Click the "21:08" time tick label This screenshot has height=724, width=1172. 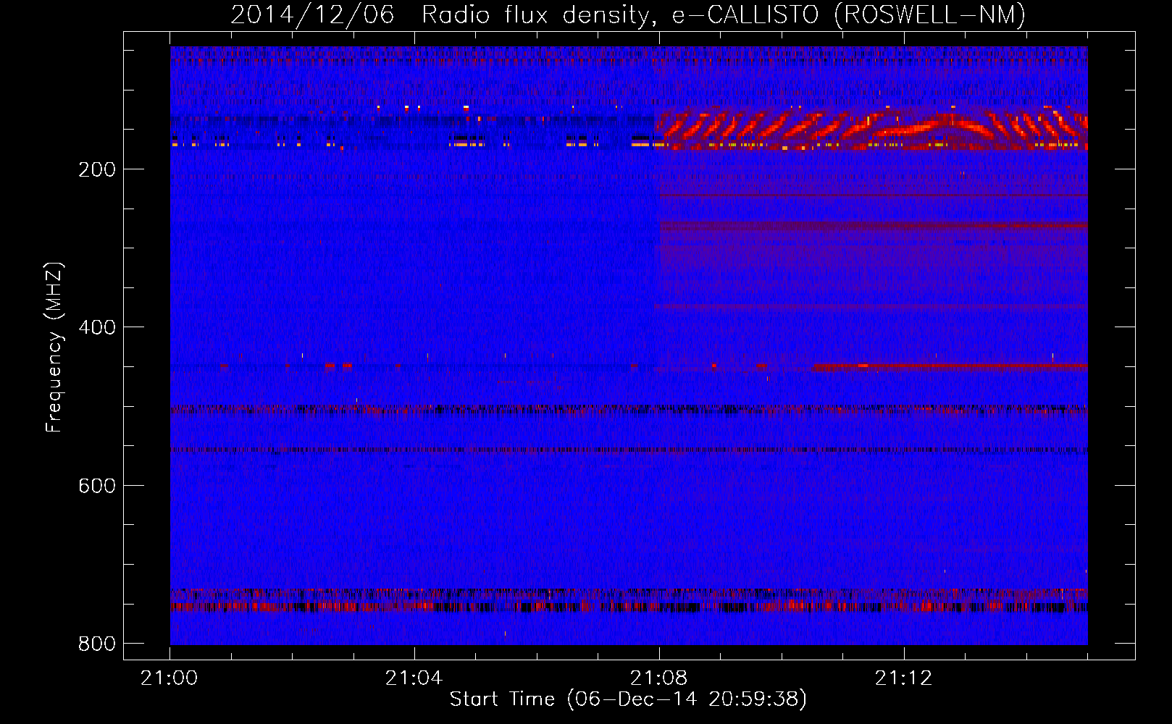click(659, 678)
